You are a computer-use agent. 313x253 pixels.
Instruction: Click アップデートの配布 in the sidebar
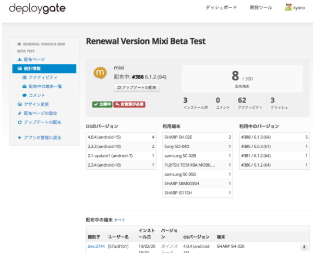coord(42,122)
